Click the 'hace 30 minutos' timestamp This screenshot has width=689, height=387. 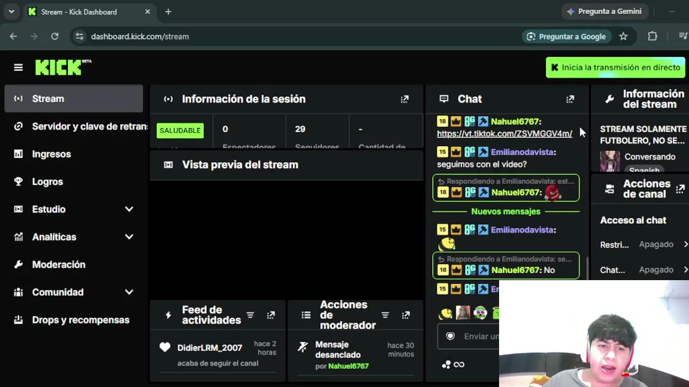pos(400,350)
